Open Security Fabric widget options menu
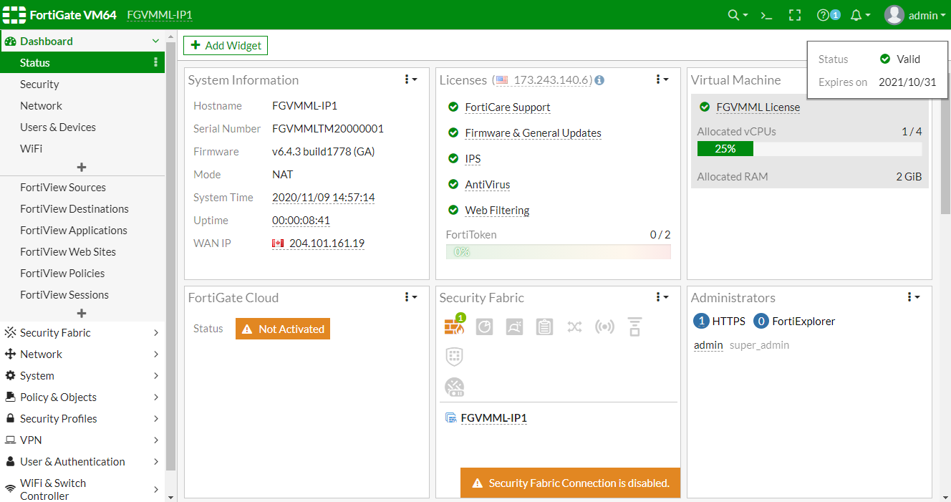The image size is (951, 502). coord(662,297)
